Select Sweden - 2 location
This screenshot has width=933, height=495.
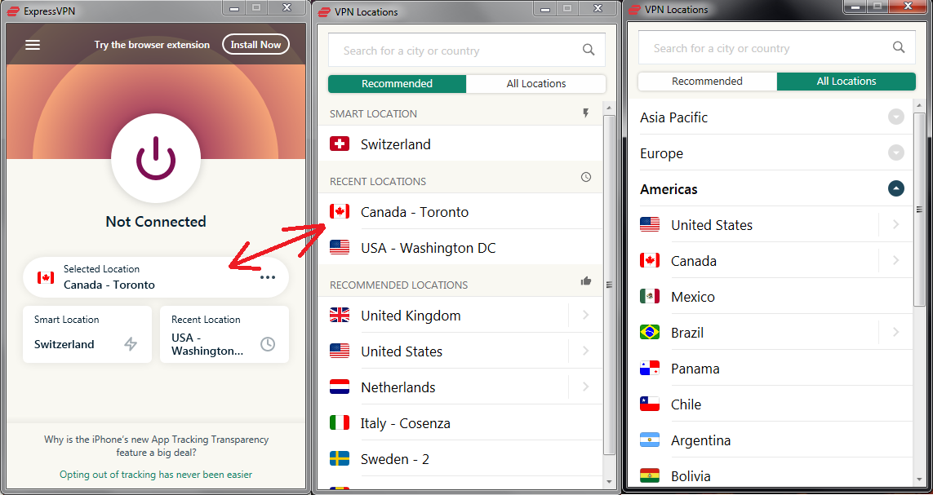(460, 459)
